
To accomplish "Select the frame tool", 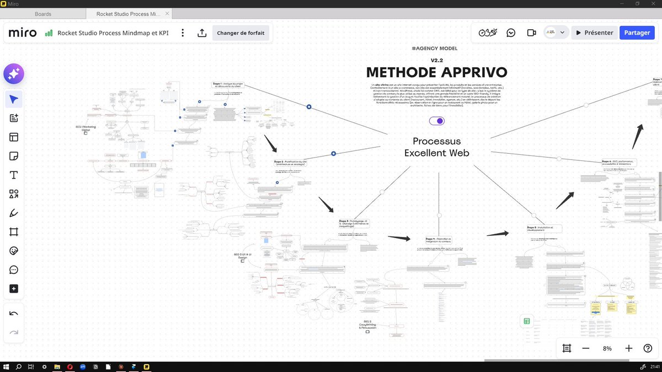I will (14, 232).
